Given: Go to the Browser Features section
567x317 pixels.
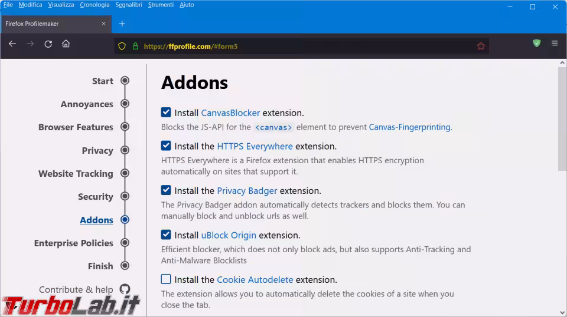Looking at the screenshot, I should tap(76, 127).
